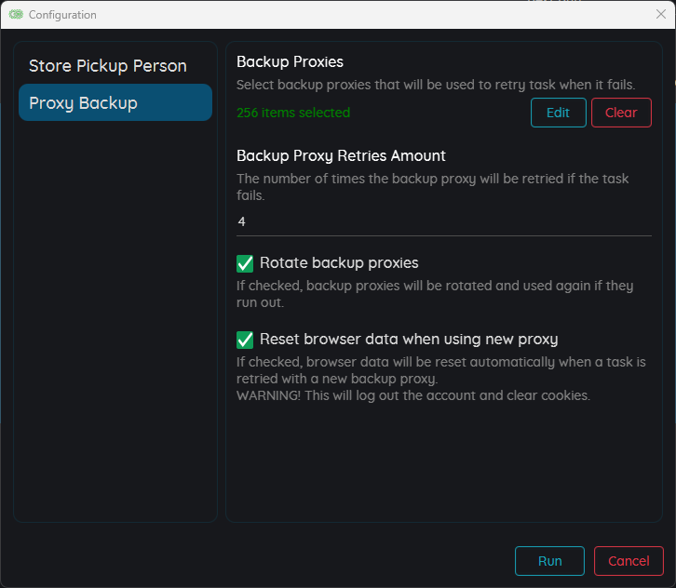Select the Proxy Backup section

click(115, 102)
